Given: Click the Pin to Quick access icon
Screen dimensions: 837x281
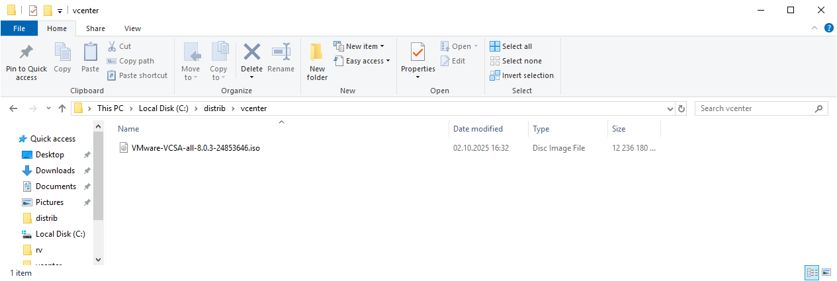Looking at the screenshot, I should point(26,53).
